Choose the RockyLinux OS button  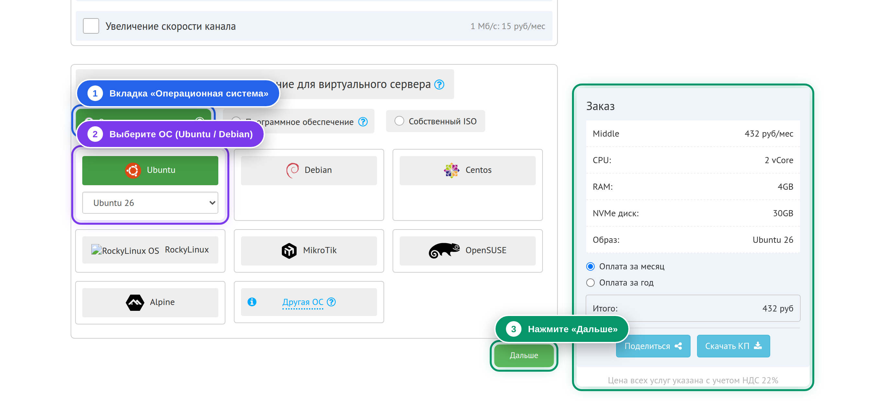point(150,250)
